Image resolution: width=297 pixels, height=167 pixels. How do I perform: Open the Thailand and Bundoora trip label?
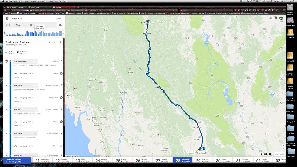pos(17,160)
